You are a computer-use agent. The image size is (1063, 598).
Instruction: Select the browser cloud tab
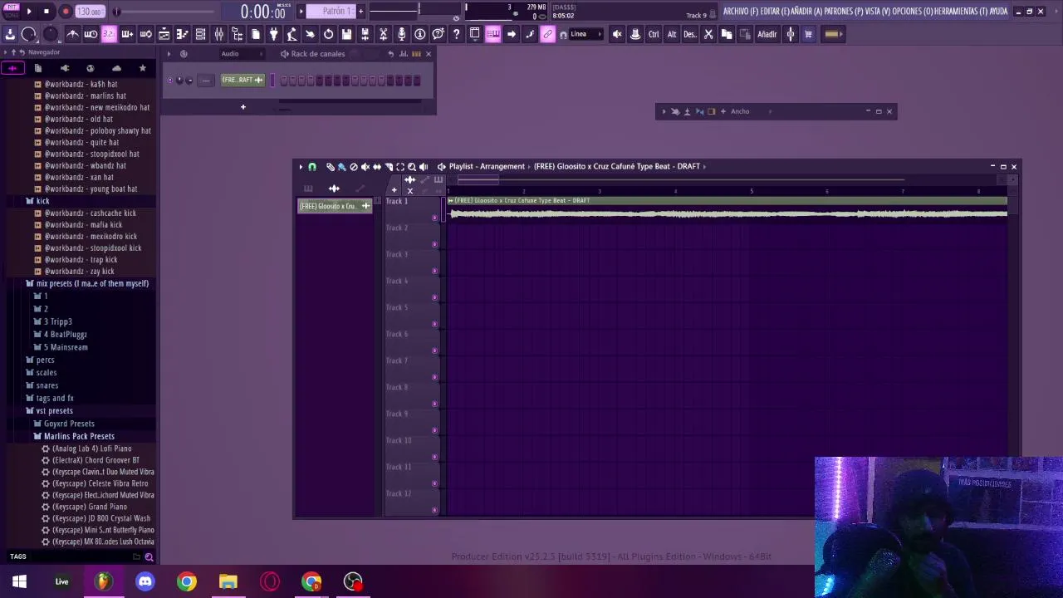coord(116,68)
